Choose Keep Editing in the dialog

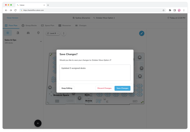[x=67, y=88]
